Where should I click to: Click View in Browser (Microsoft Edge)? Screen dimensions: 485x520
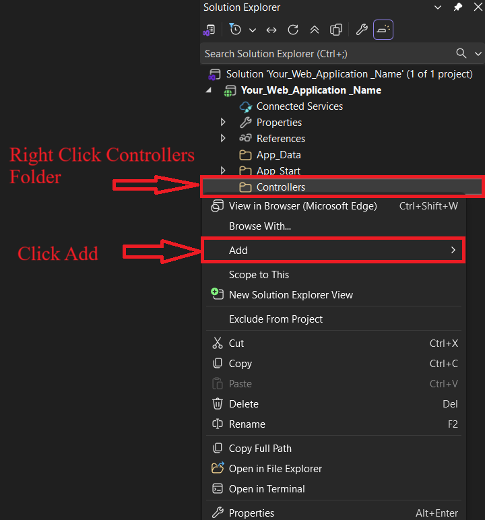click(302, 206)
